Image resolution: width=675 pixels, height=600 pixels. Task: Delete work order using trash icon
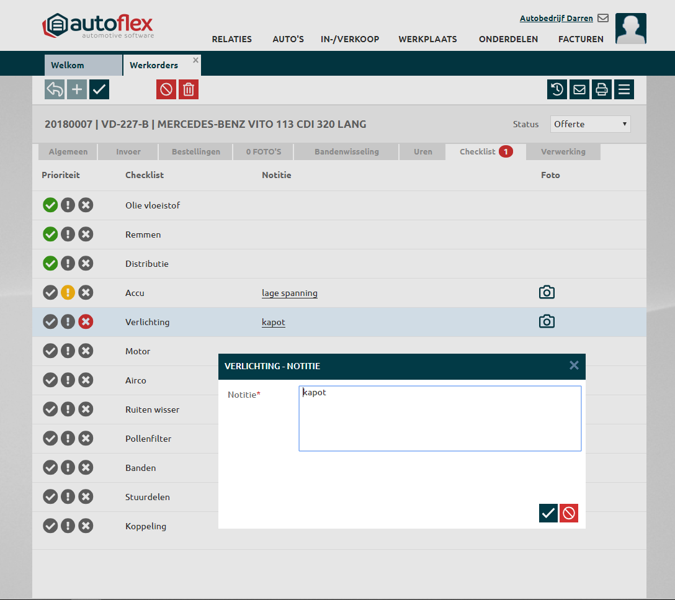(x=189, y=89)
